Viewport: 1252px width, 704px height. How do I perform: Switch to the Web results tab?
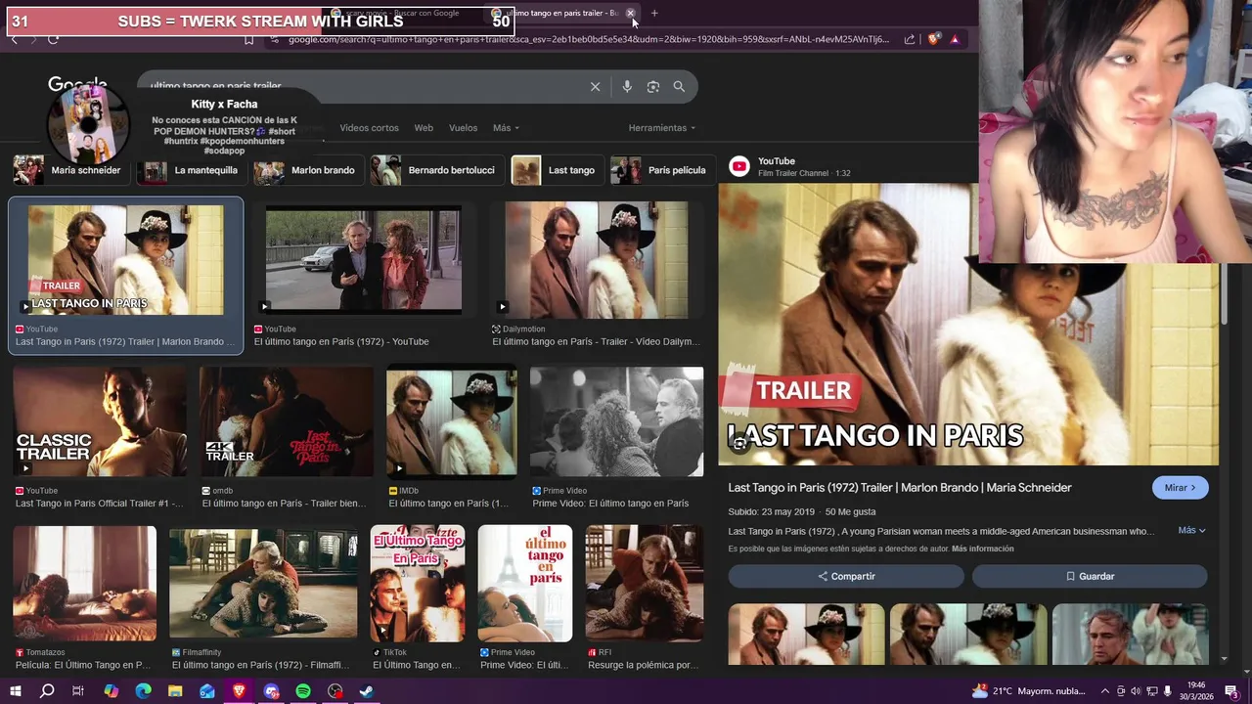[x=424, y=128]
